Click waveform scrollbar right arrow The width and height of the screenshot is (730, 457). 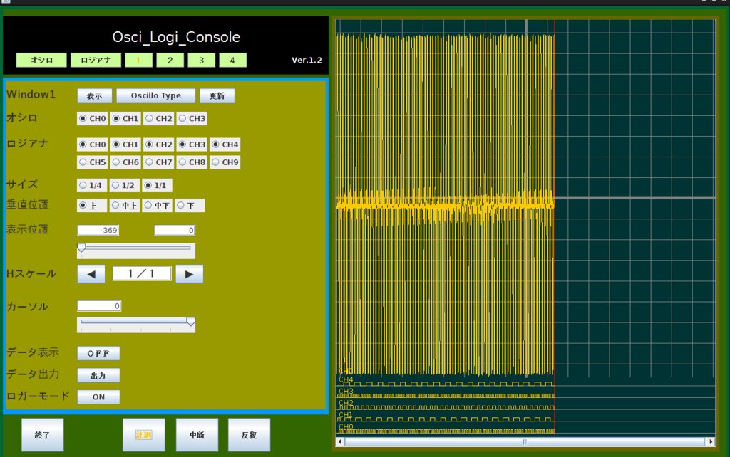[x=711, y=441]
